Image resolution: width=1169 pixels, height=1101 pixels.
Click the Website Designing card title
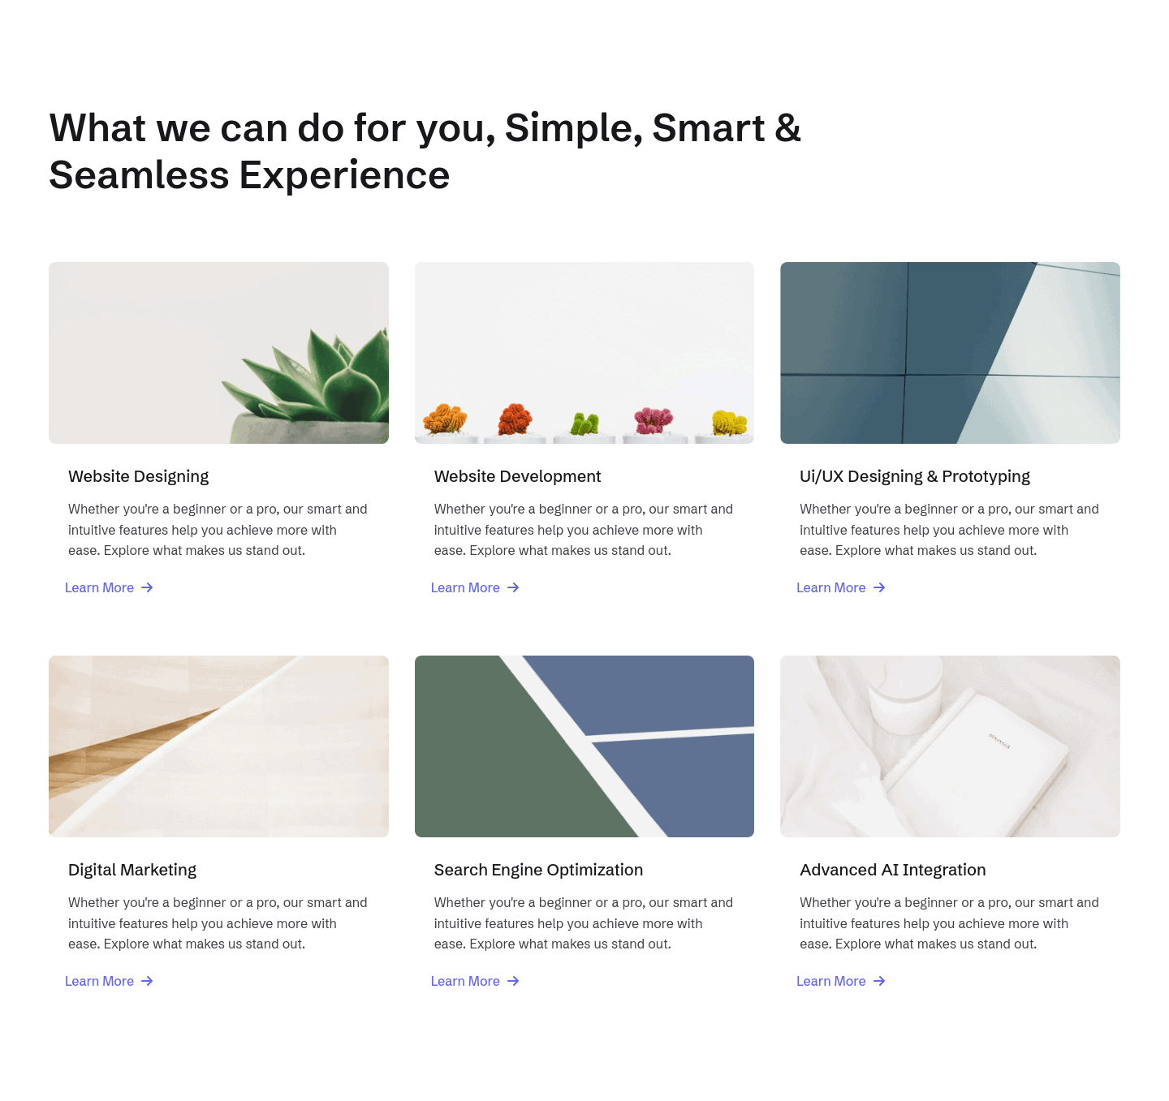139,476
